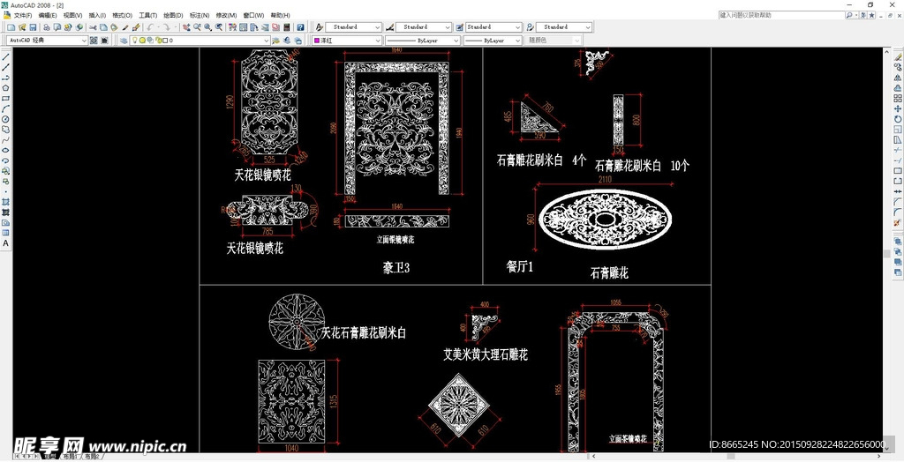Open the Layer Properties Manager icon
The image size is (904, 462).
pyautogui.click(x=124, y=41)
